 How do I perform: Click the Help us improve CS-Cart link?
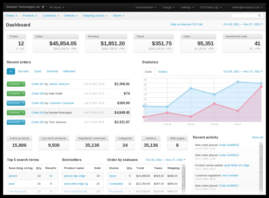[x=186, y=24]
